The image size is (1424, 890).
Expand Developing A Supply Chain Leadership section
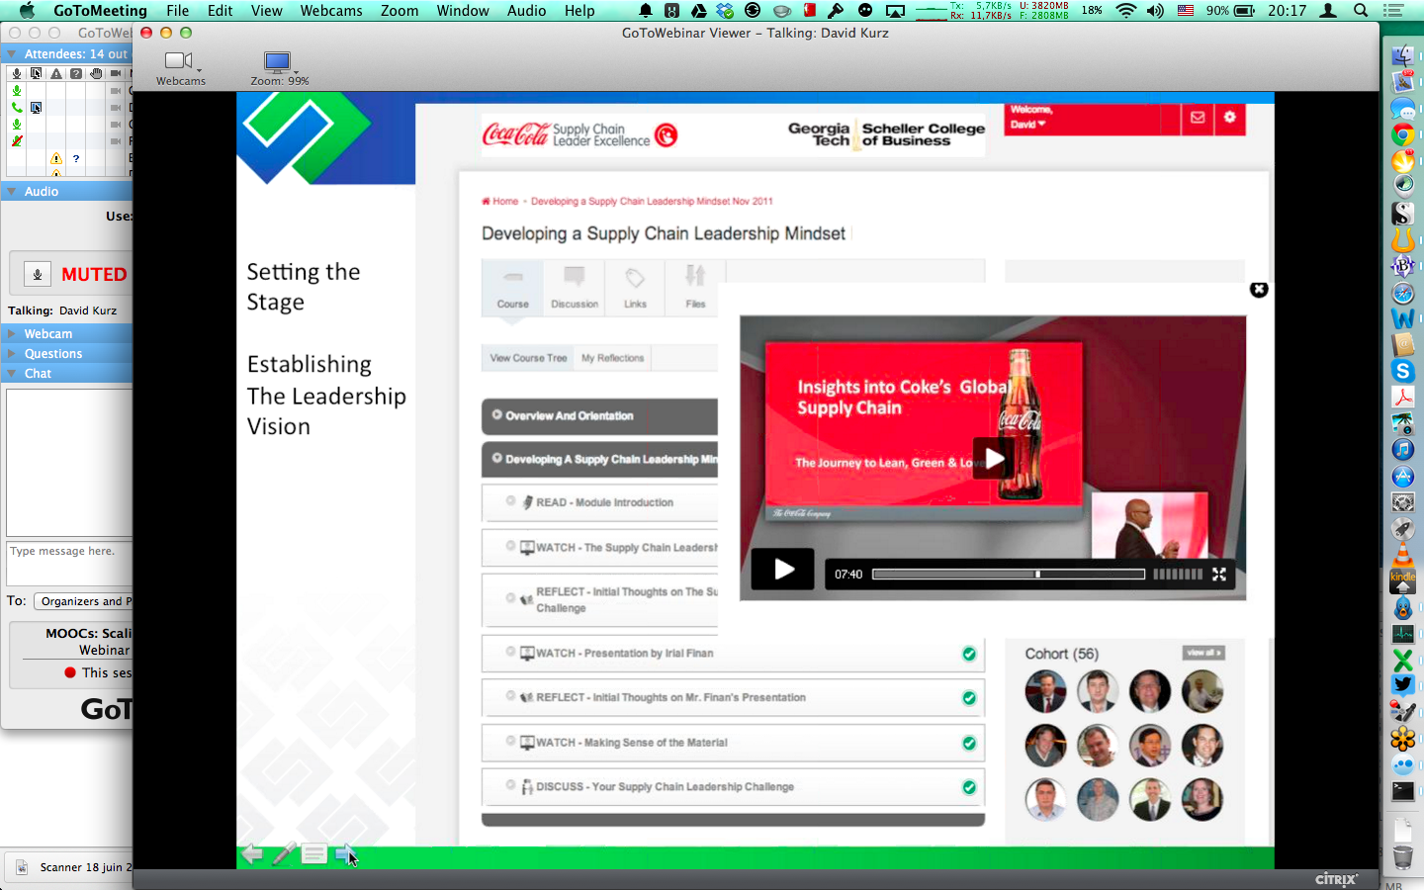click(x=600, y=459)
